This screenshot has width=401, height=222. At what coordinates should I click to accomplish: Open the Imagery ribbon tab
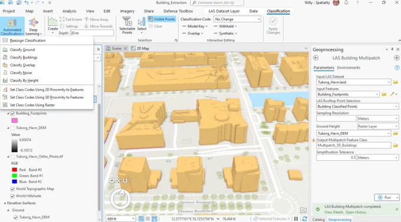click(127, 11)
